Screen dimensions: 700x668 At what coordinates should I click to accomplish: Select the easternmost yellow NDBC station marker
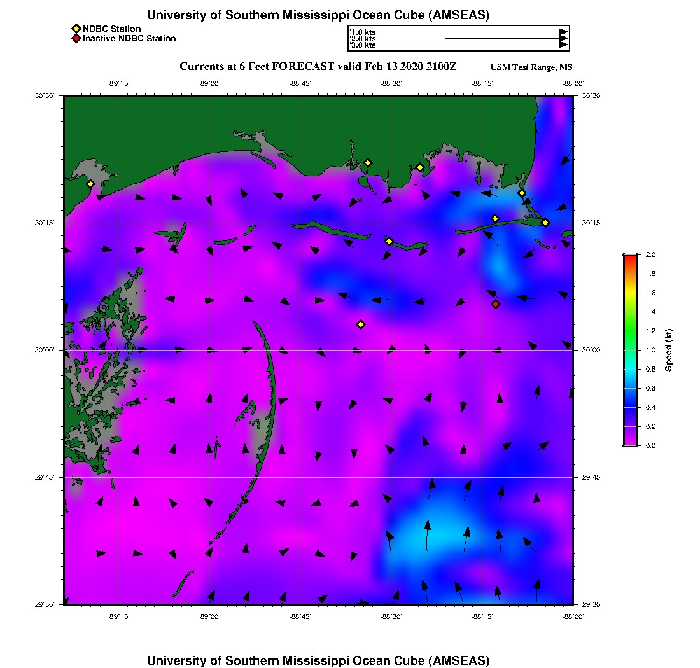pyautogui.click(x=545, y=223)
